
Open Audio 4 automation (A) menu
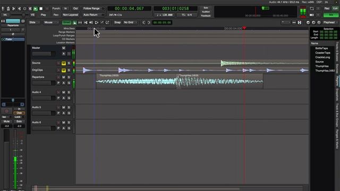point(64,98)
